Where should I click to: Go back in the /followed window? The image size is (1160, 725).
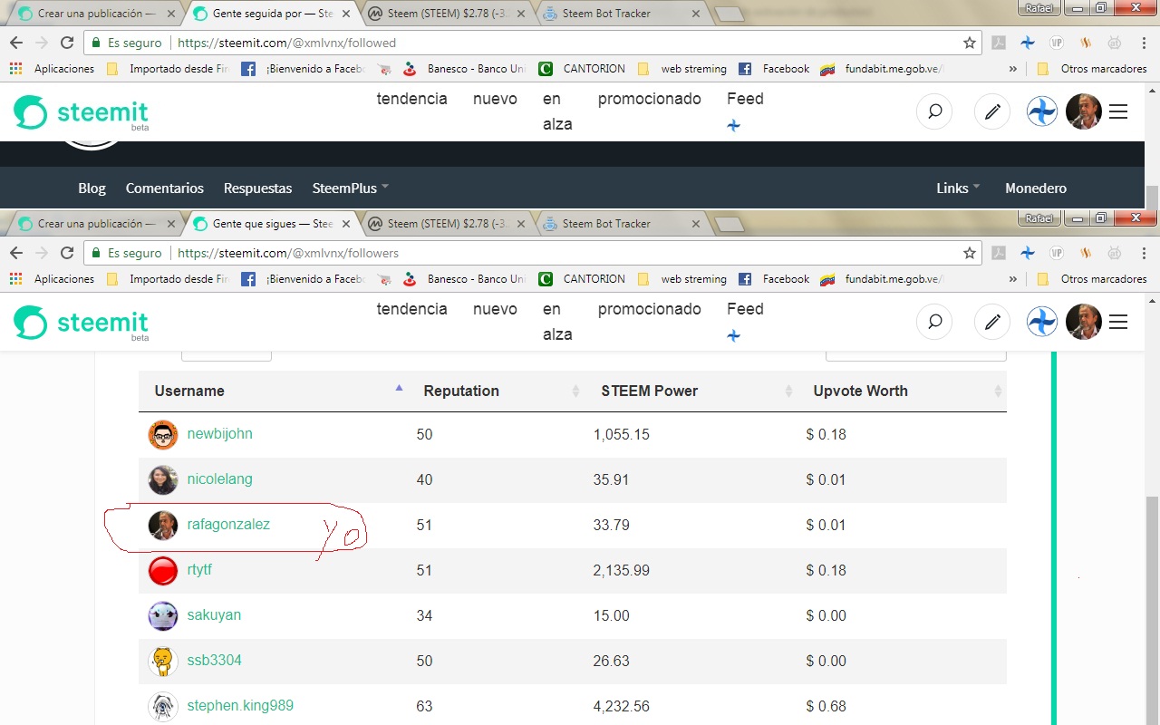tap(16, 43)
